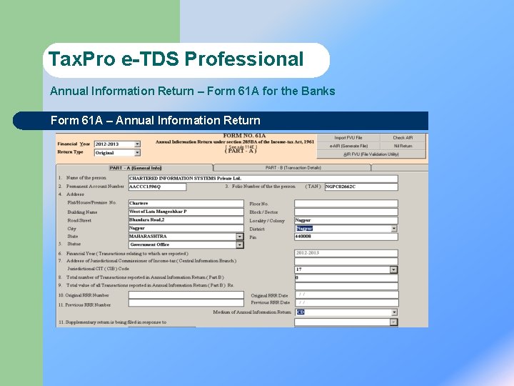
Task: Click the Floor No. field
Action: 346,204
